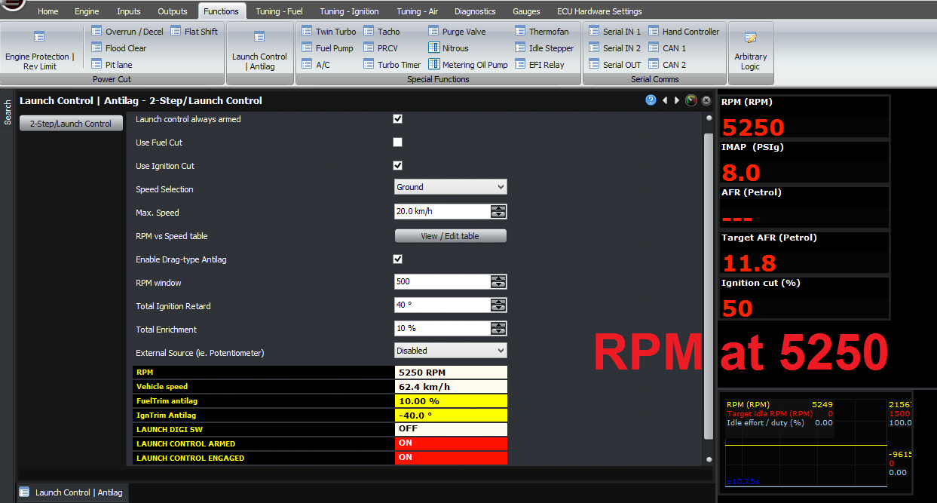Go to next page with right arrow

(676, 100)
